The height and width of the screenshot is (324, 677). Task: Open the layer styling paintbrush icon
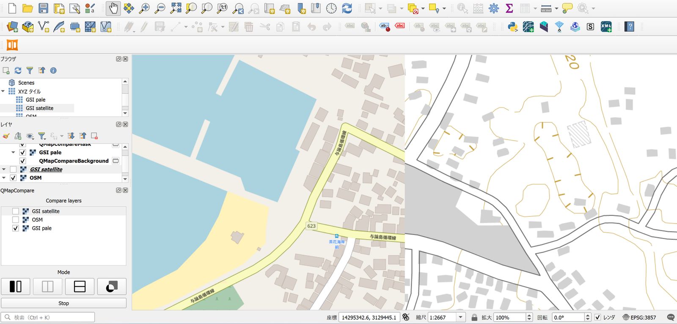tap(6, 136)
